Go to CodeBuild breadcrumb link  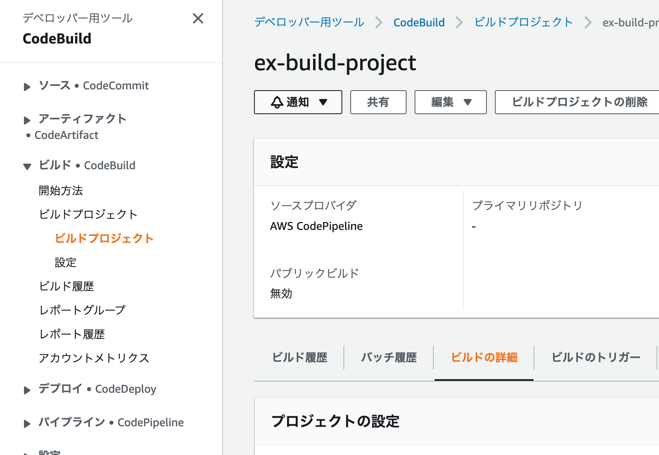pos(419,22)
